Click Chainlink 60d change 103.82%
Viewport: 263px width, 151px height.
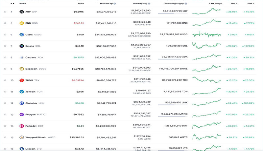point(248,103)
